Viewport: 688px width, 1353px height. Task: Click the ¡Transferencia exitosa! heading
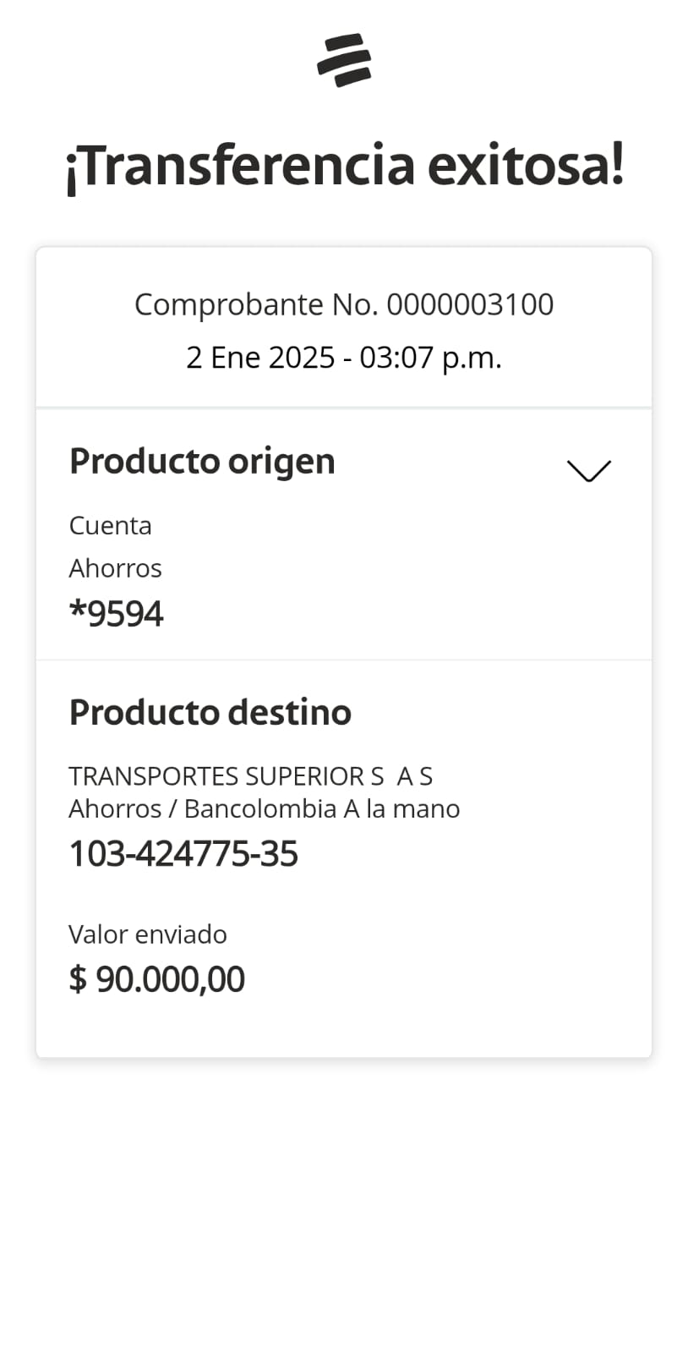344,165
